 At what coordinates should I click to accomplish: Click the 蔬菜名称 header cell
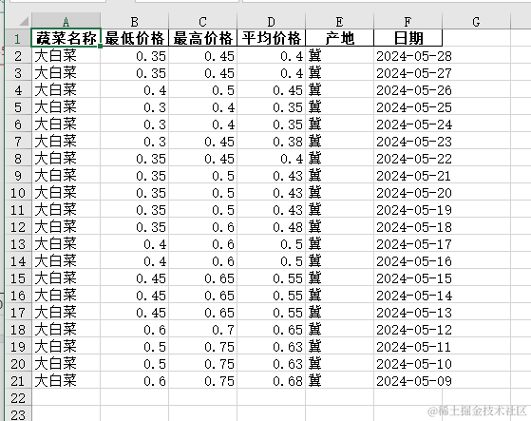click(x=66, y=38)
